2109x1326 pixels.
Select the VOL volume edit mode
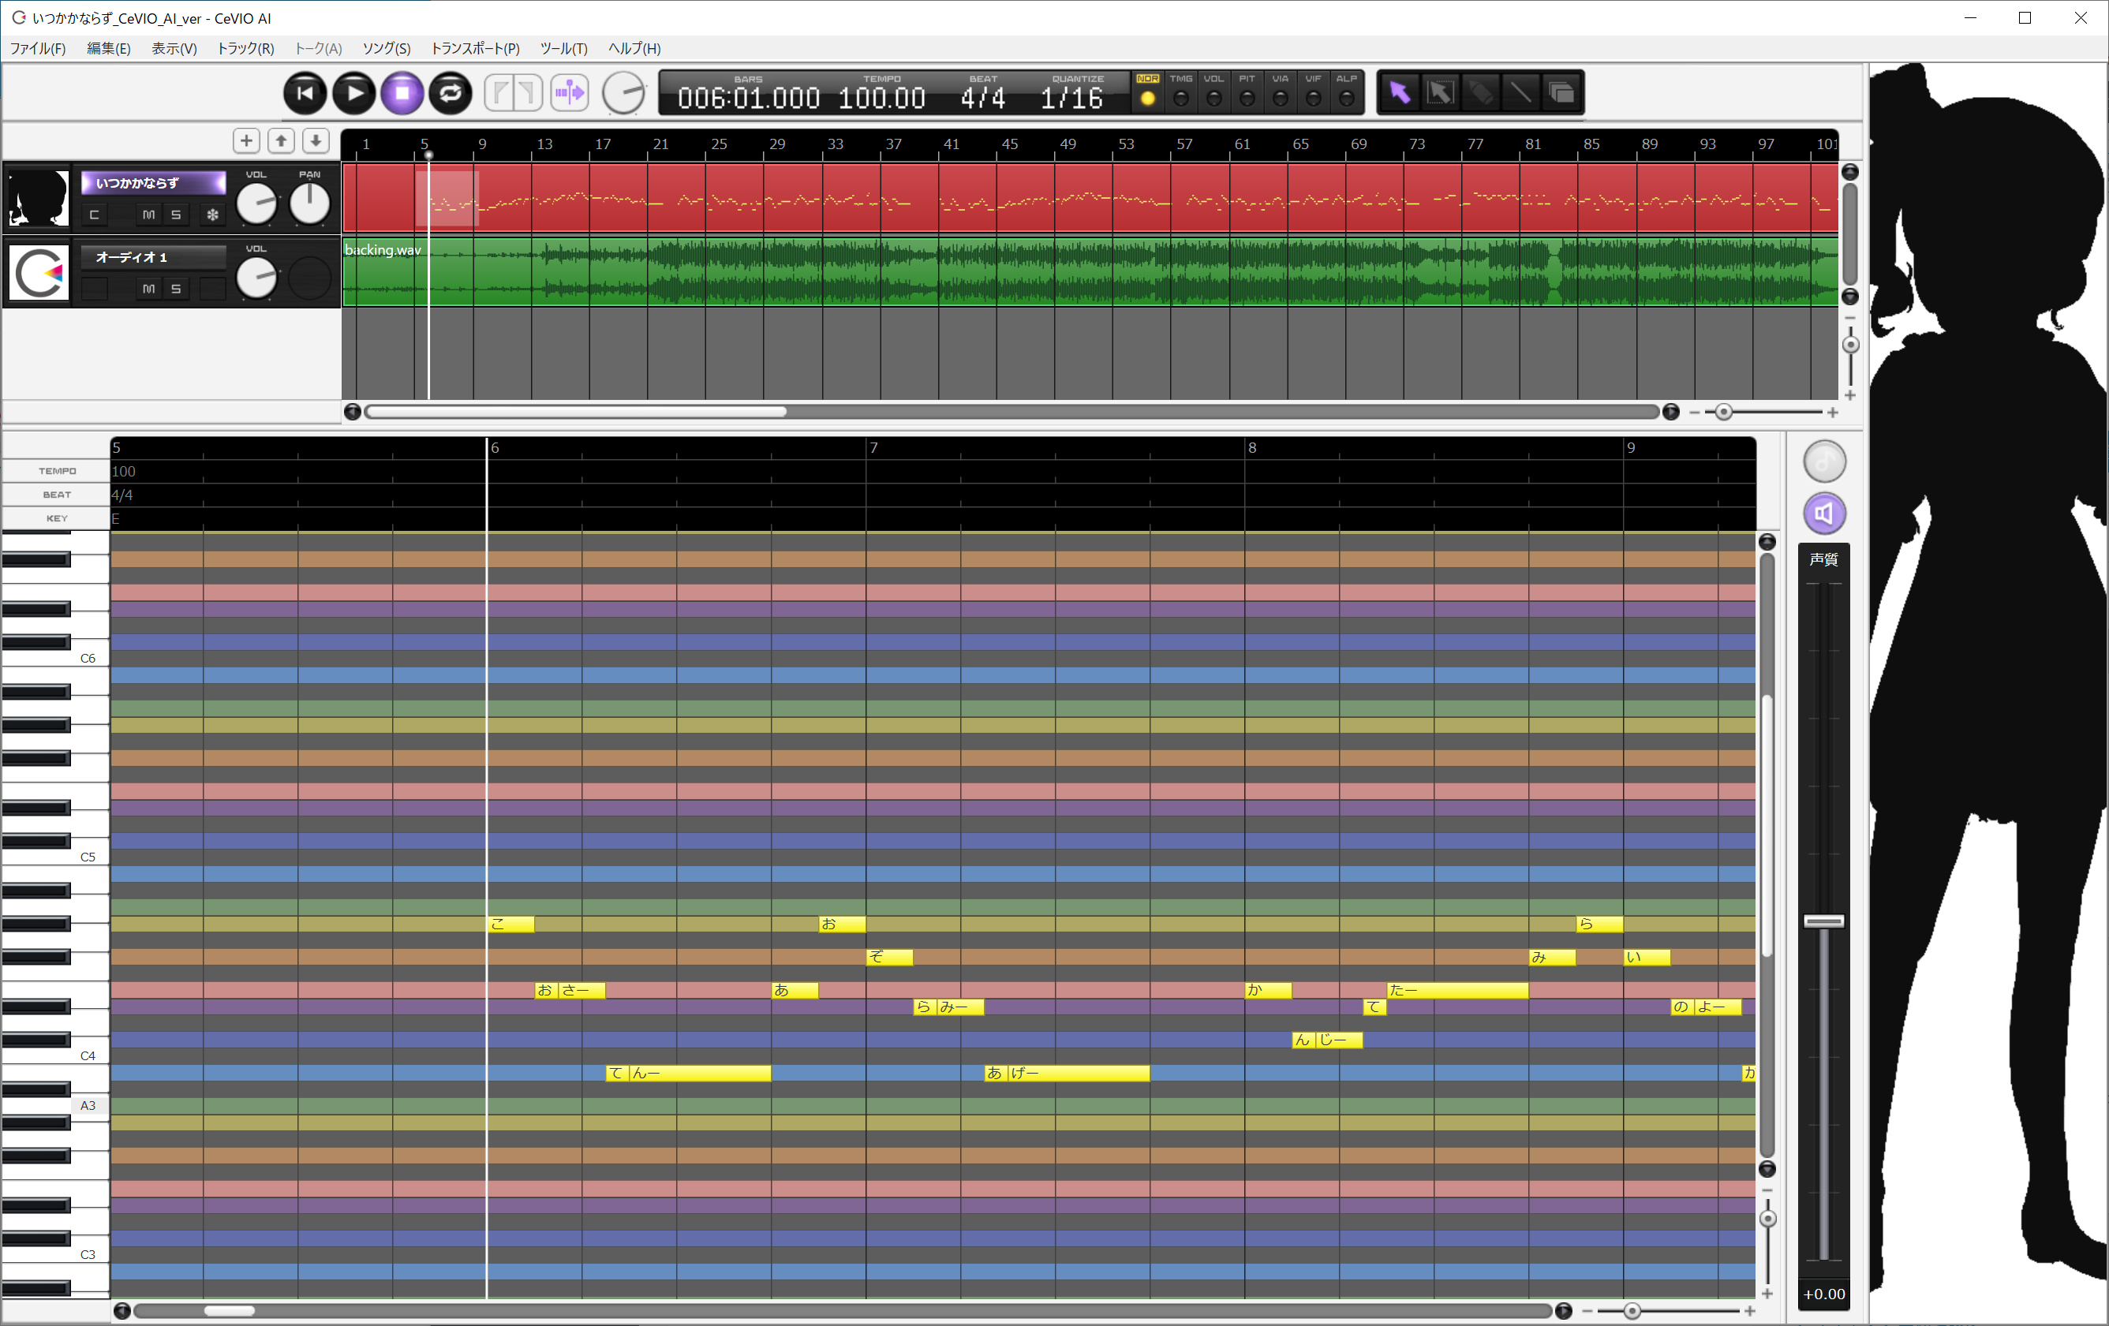coord(1214,92)
